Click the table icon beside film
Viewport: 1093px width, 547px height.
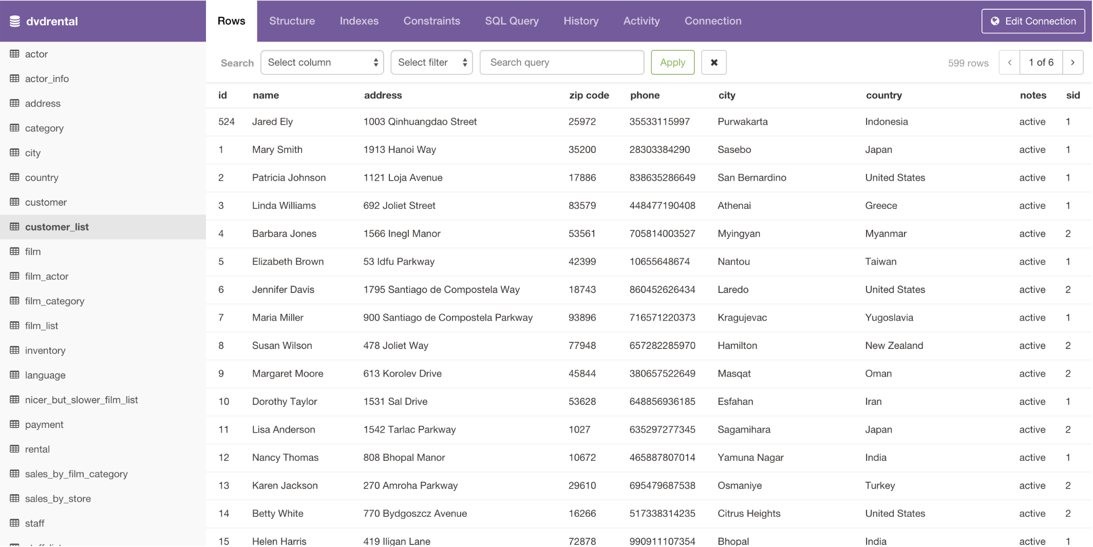pyautogui.click(x=14, y=251)
